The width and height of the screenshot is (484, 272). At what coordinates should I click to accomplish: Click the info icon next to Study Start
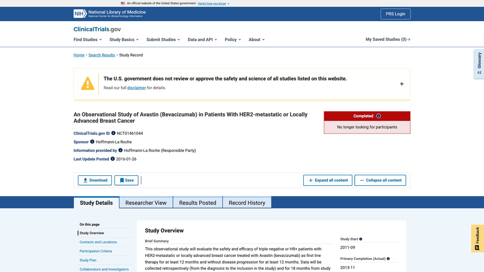[x=361, y=239]
